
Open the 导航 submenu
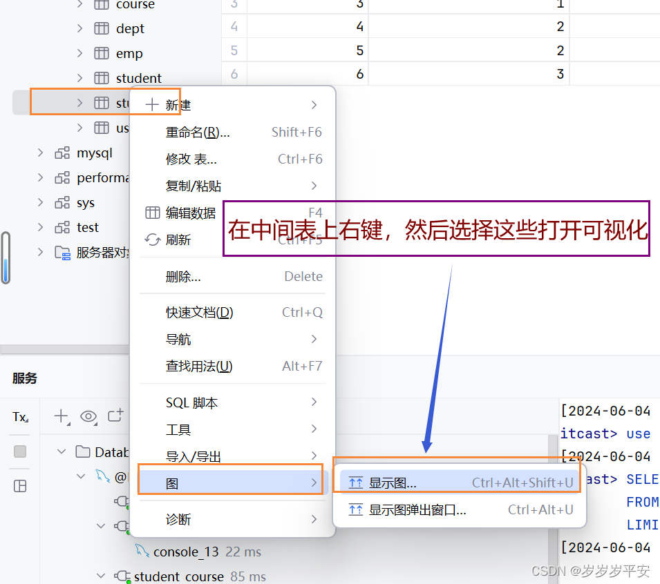[x=232, y=340]
